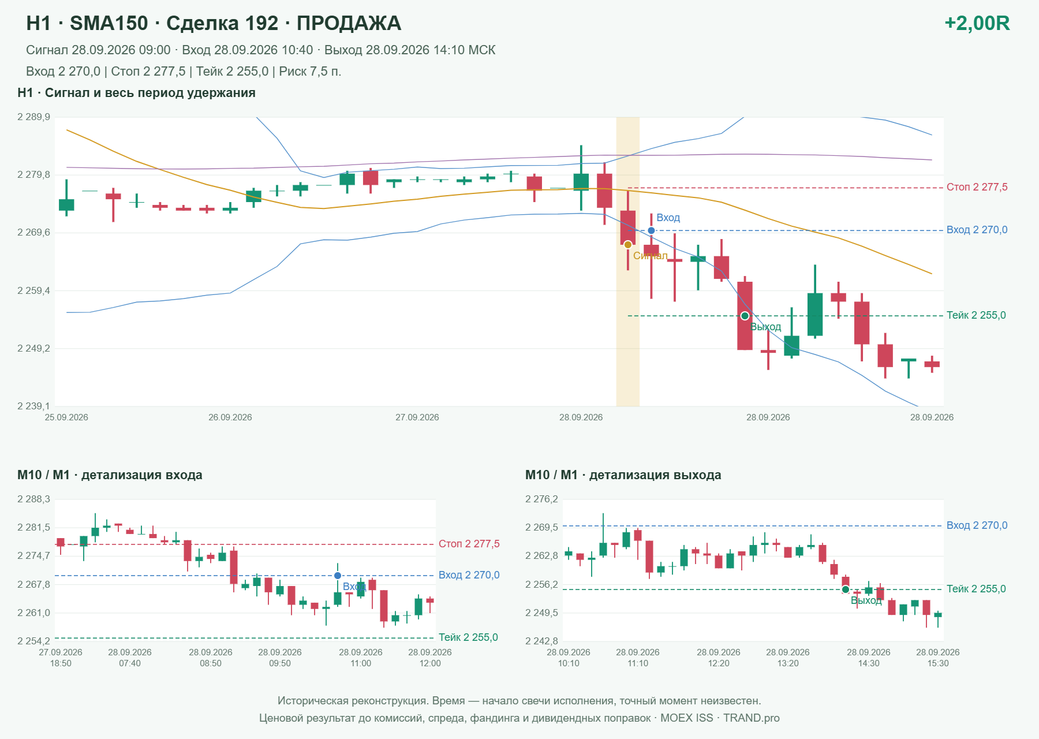Click the 28.09.2026 13:20 time label
This screenshot has height=739, width=1039.
point(788,658)
